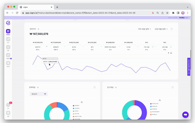Click the ₩ 8,688,000 shipping value
This screenshot has height=123, width=195.
[x=110, y=43]
